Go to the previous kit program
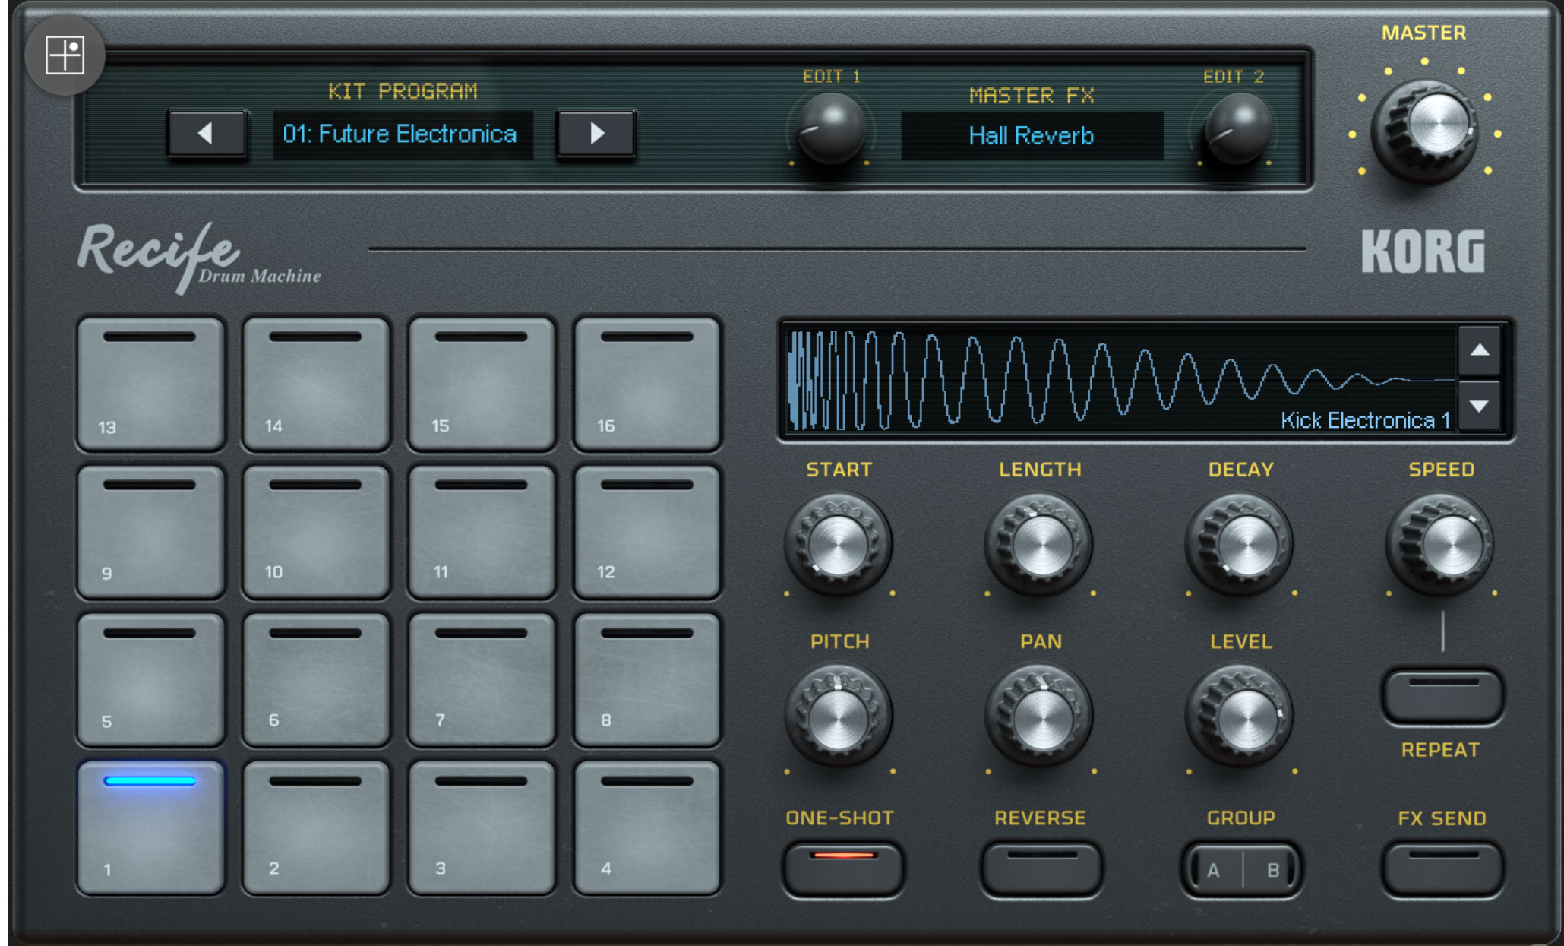Image resolution: width=1564 pixels, height=946 pixels. pos(206,134)
